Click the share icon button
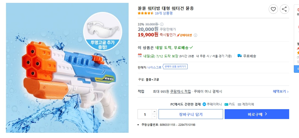 click(x=284, y=9)
